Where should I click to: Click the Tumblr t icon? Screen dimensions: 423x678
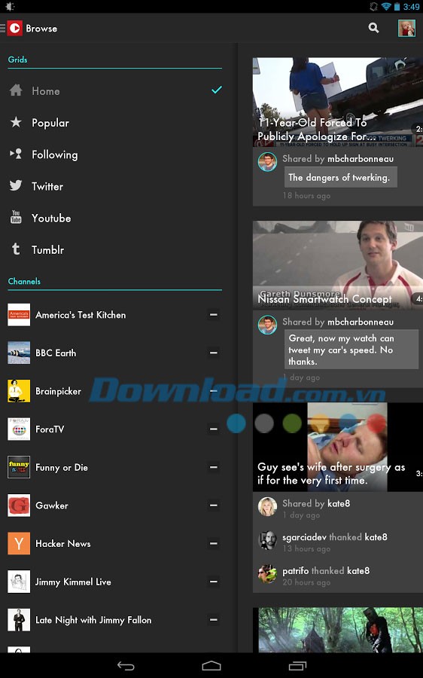[16, 249]
